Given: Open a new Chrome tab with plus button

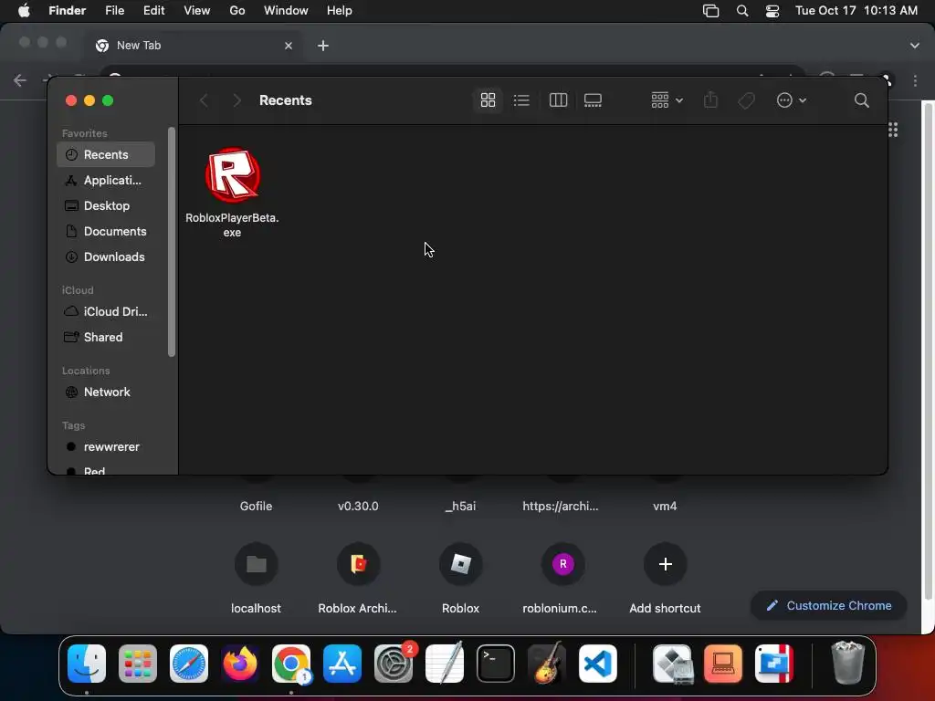Looking at the screenshot, I should 323,46.
